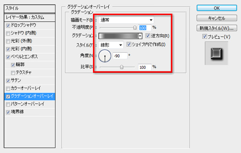Open the グラデーションオーバーレイ row label
This screenshot has width=241, height=153.
(32, 96)
